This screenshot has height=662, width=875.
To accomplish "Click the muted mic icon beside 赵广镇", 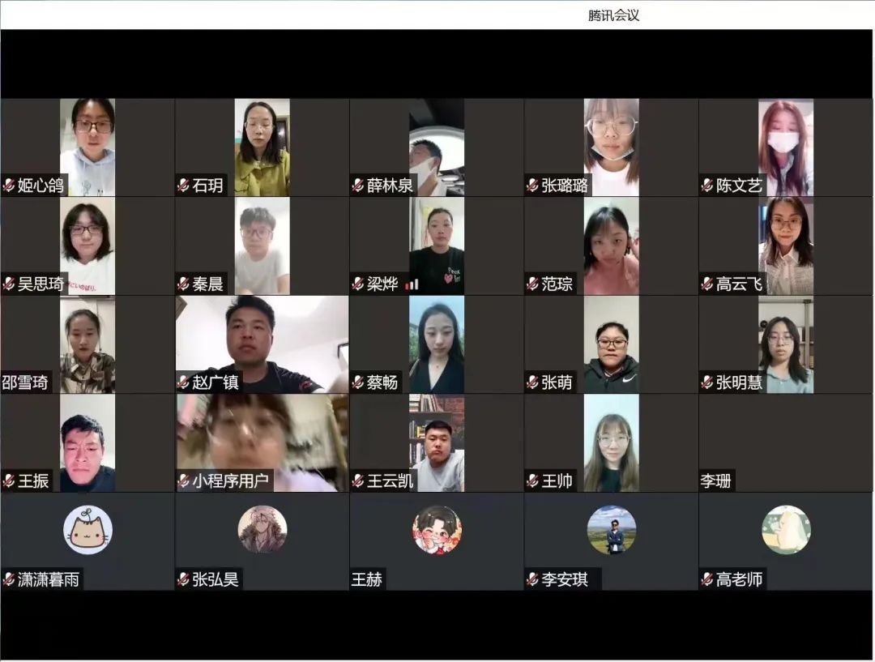I will (x=183, y=382).
